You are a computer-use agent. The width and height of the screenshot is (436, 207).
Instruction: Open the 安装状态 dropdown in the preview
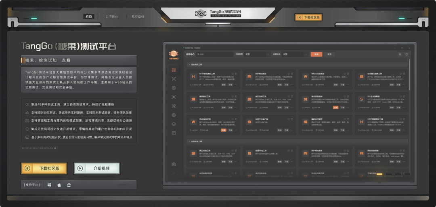(295, 54)
